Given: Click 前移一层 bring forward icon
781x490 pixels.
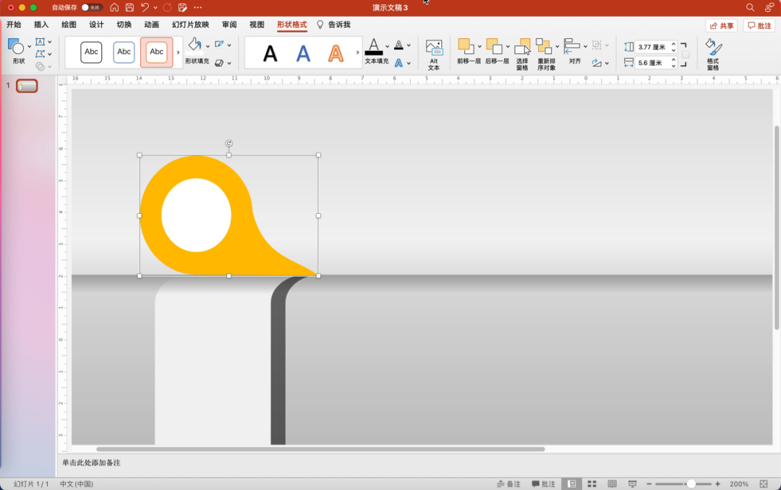Looking at the screenshot, I should coord(466,46).
